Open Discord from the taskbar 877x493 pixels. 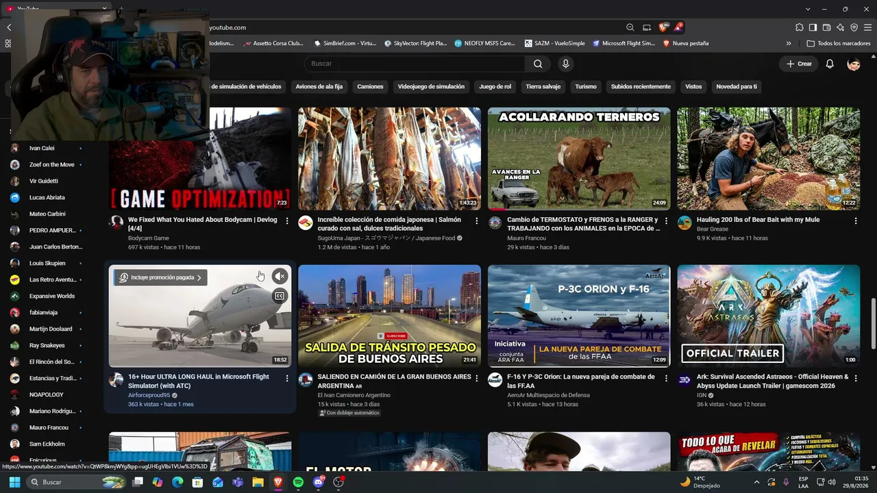318,482
